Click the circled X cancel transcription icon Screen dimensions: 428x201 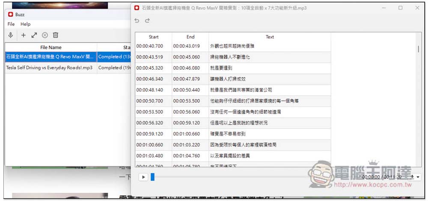pos(45,35)
